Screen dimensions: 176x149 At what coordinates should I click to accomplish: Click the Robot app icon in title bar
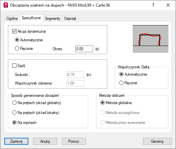coord(6,5)
